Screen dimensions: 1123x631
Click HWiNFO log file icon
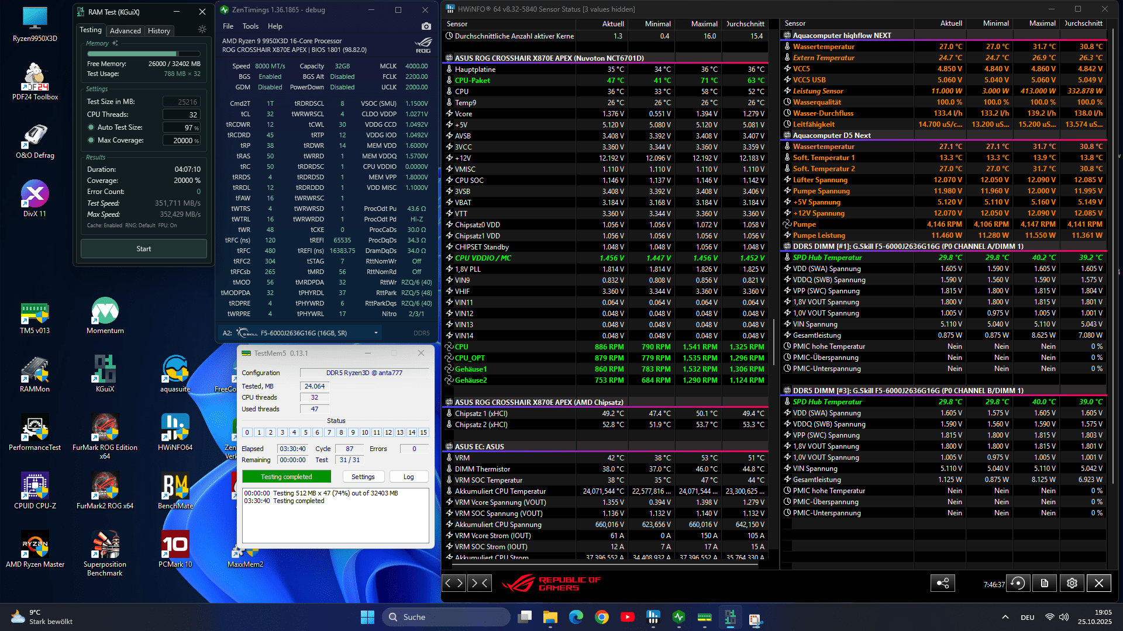[x=1045, y=583]
